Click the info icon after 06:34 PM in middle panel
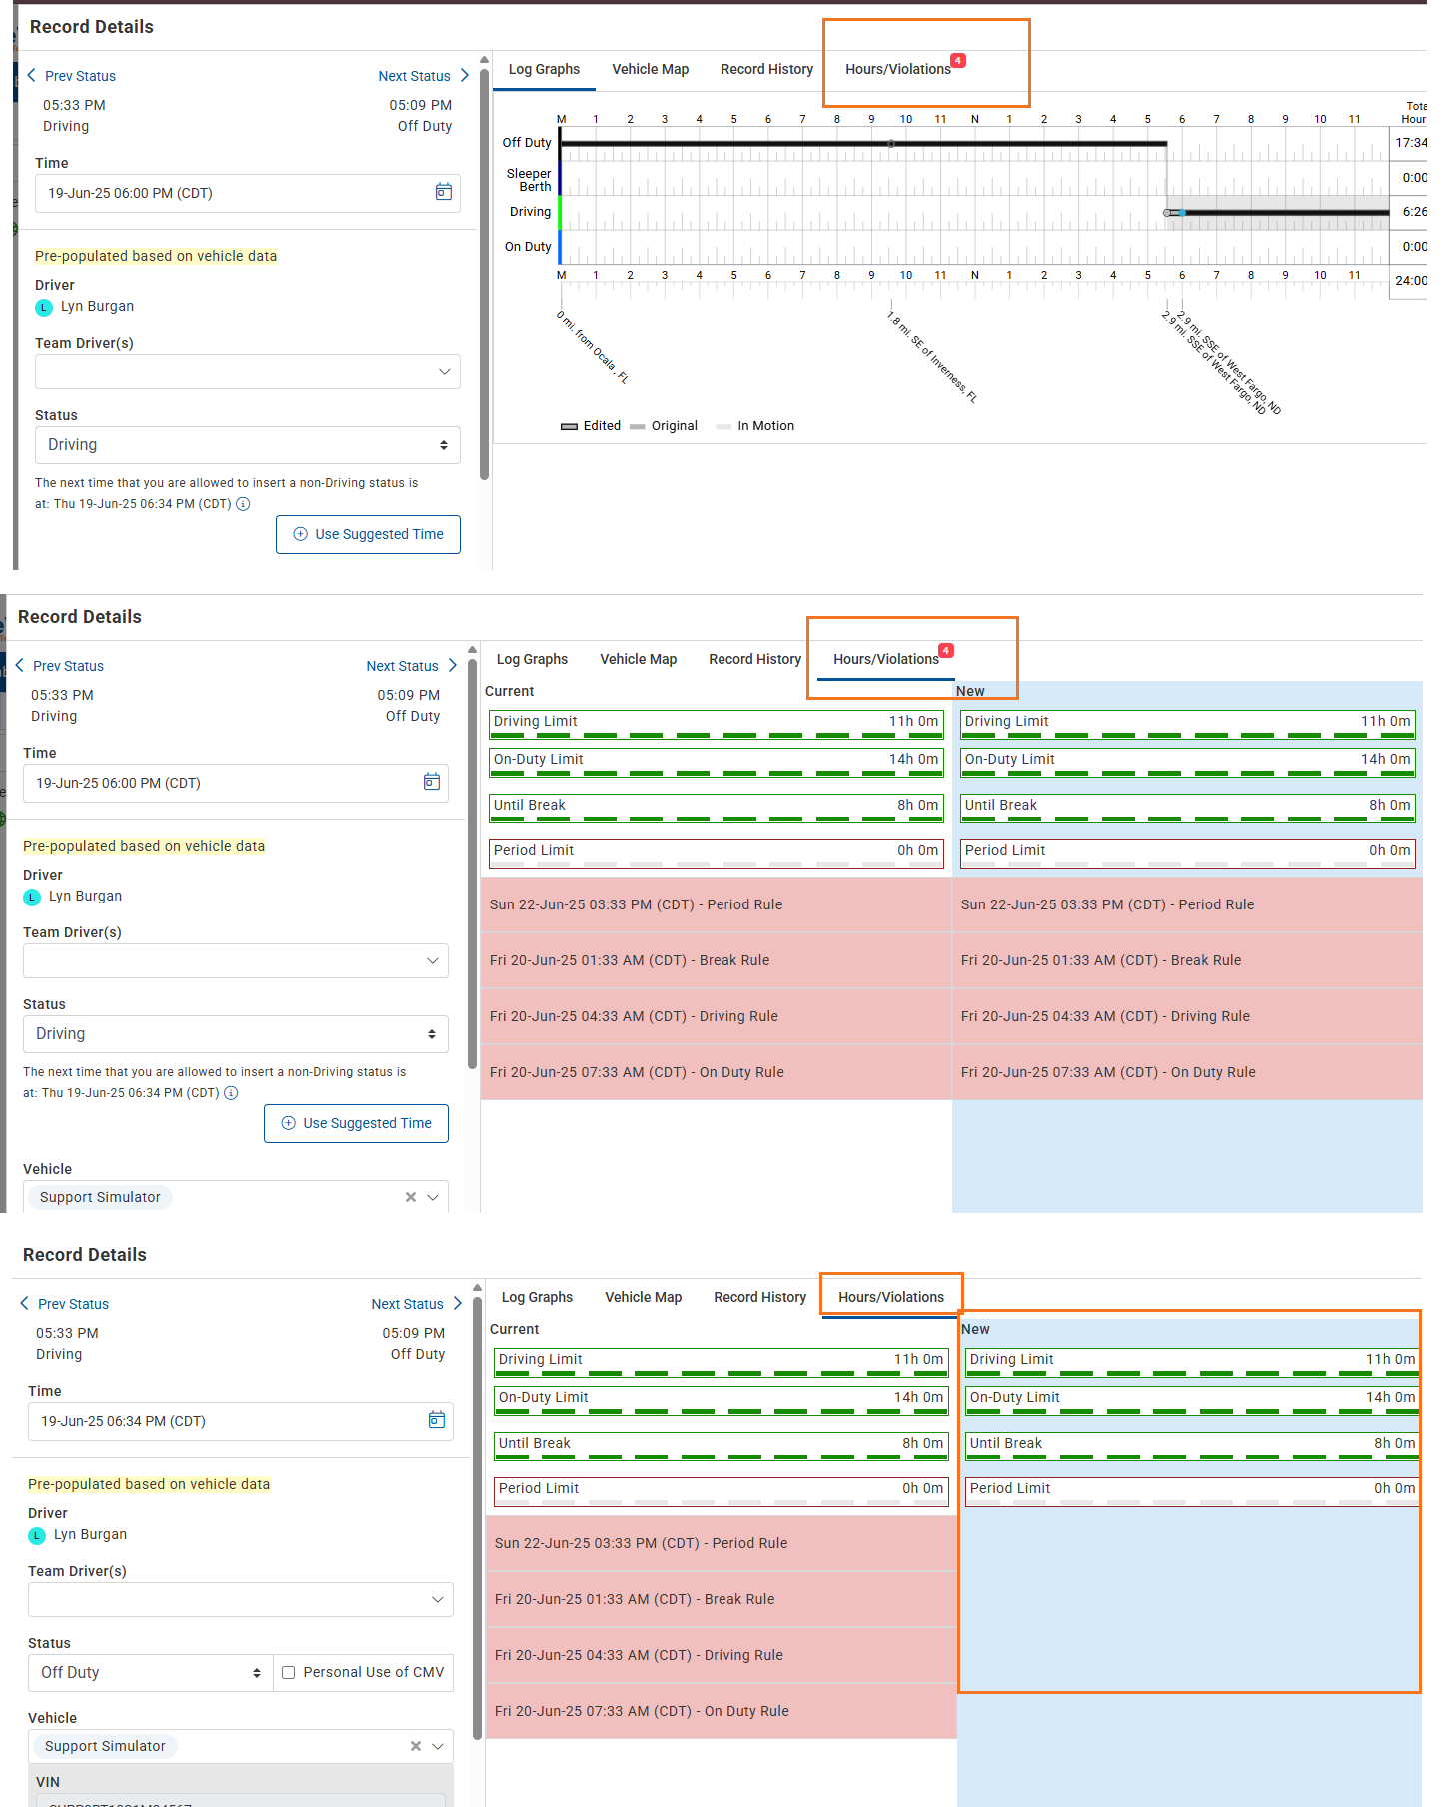Image resolution: width=1443 pixels, height=1807 pixels. click(x=231, y=1093)
